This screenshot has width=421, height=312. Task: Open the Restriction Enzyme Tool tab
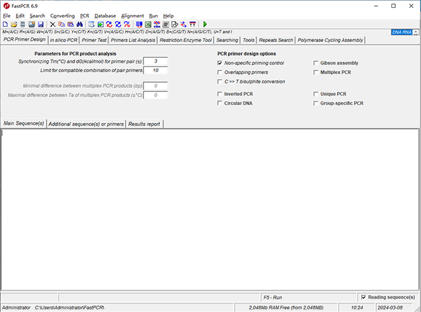pyautogui.click(x=186, y=40)
